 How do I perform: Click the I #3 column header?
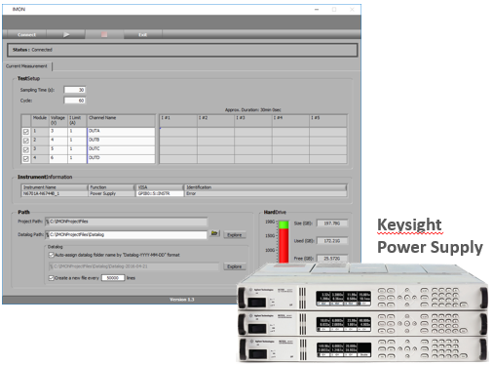pos(253,120)
